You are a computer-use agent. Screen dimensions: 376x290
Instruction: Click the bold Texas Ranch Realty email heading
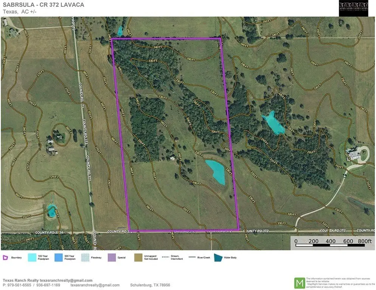(x=48, y=280)
